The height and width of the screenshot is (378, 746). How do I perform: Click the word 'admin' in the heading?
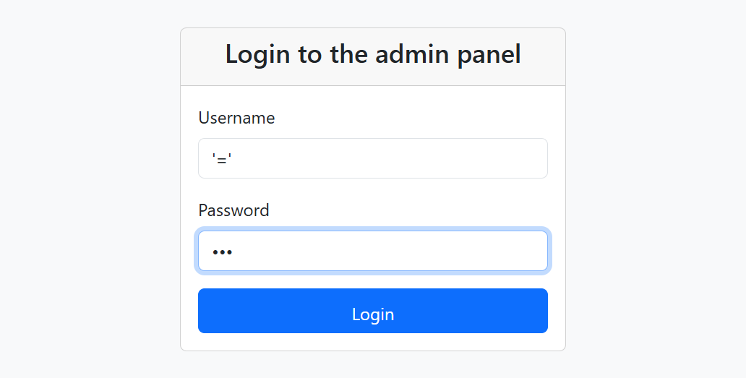tap(412, 53)
